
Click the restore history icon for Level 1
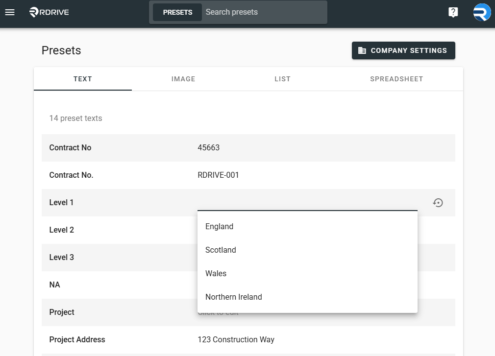[438, 203]
